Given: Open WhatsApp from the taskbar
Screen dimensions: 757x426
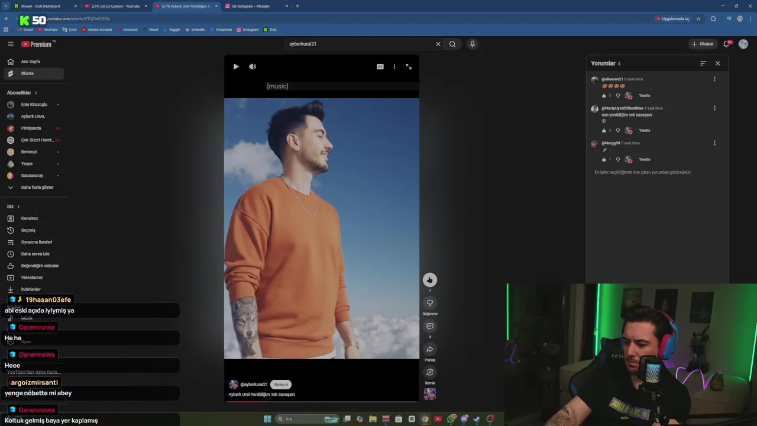Looking at the screenshot, I should [451, 419].
